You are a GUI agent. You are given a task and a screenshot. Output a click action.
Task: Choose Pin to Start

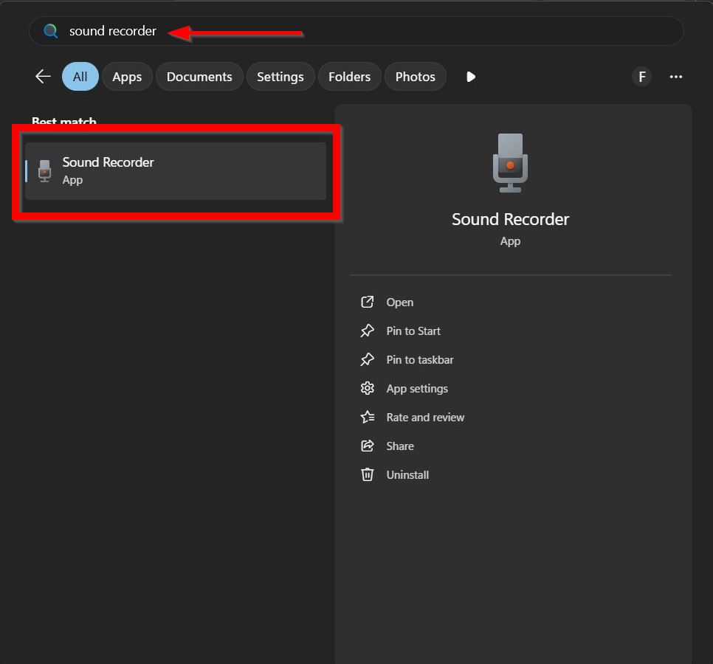[x=413, y=331]
